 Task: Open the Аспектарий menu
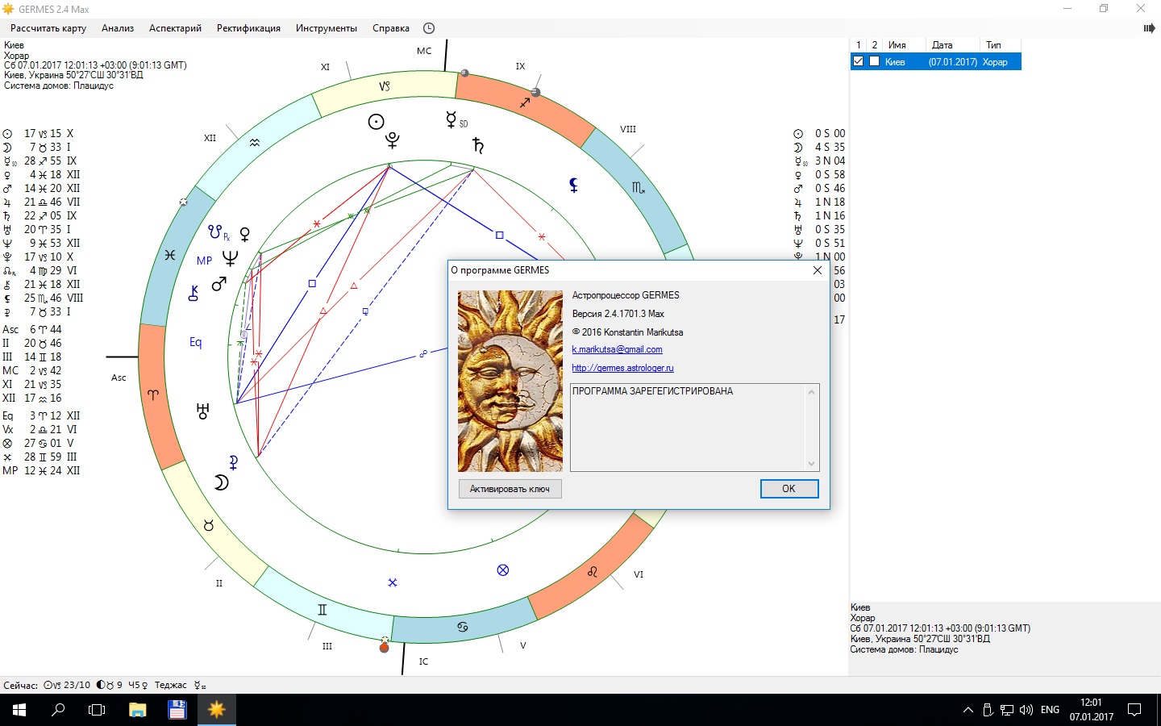coord(175,28)
